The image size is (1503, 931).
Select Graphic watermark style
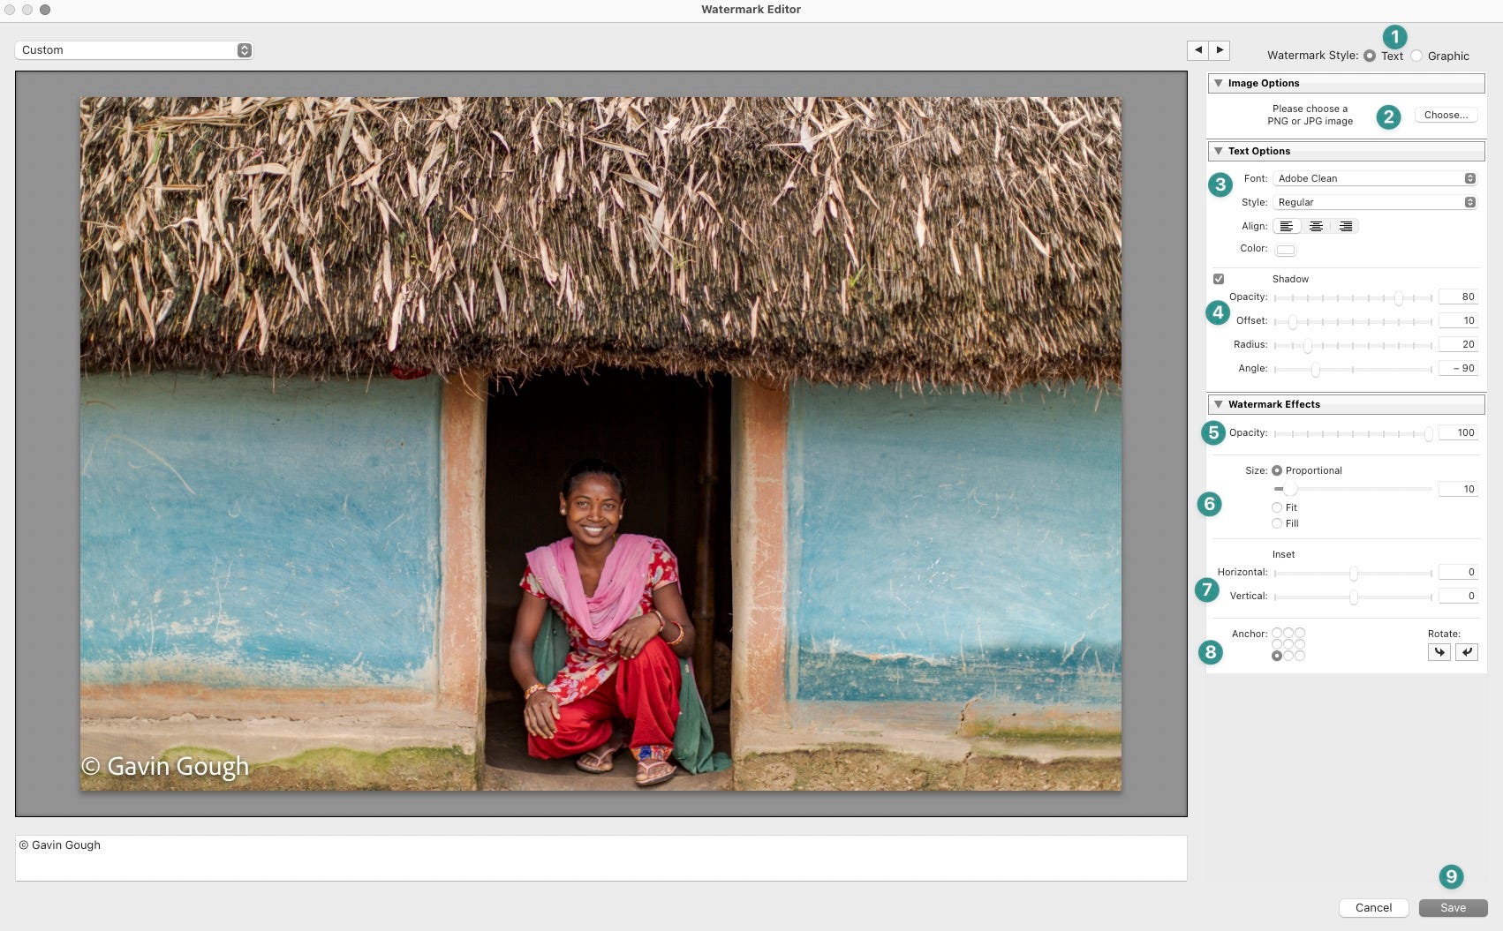[x=1416, y=56]
